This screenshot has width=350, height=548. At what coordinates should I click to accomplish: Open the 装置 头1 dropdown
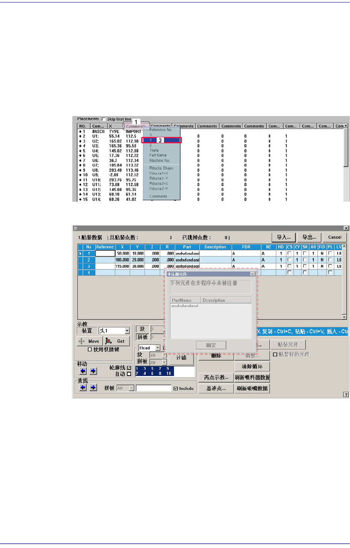coord(127,331)
